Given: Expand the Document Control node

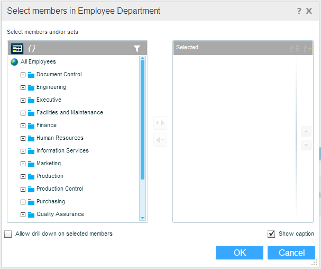Looking at the screenshot, I should click(x=23, y=75).
